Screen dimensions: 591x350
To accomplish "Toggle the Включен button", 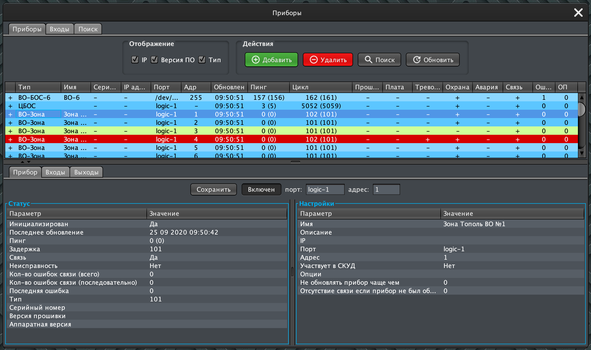I will [x=261, y=189].
